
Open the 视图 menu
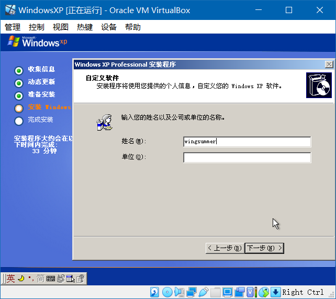click(x=61, y=27)
